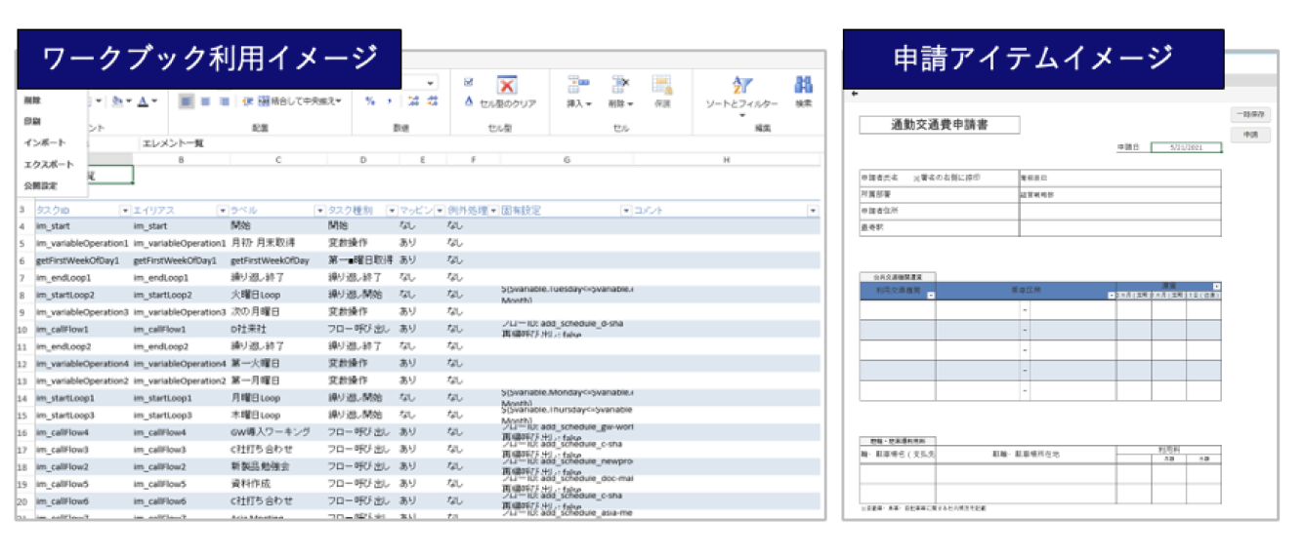Click the 申請日 date field
The height and width of the screenshot is (558, 1305).
click(x=1186, y=147)
